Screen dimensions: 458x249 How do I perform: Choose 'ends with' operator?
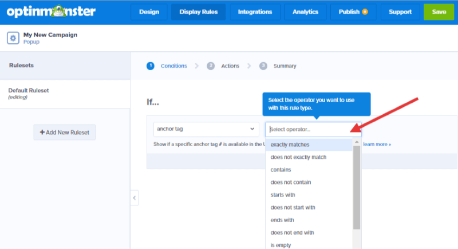pos(309,220)
